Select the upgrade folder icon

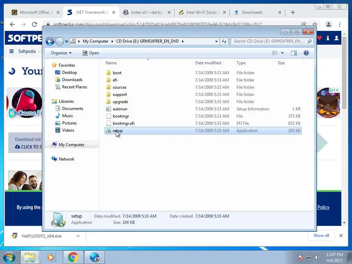point(108,101)
